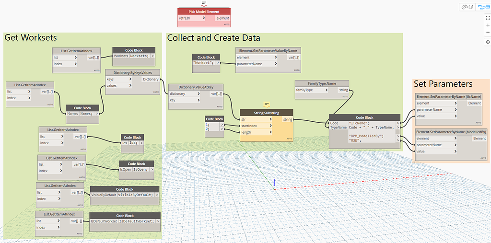The image size is (491, 243).
Task: Select the "Get Worksets" group title
Action: pos(31,38)
